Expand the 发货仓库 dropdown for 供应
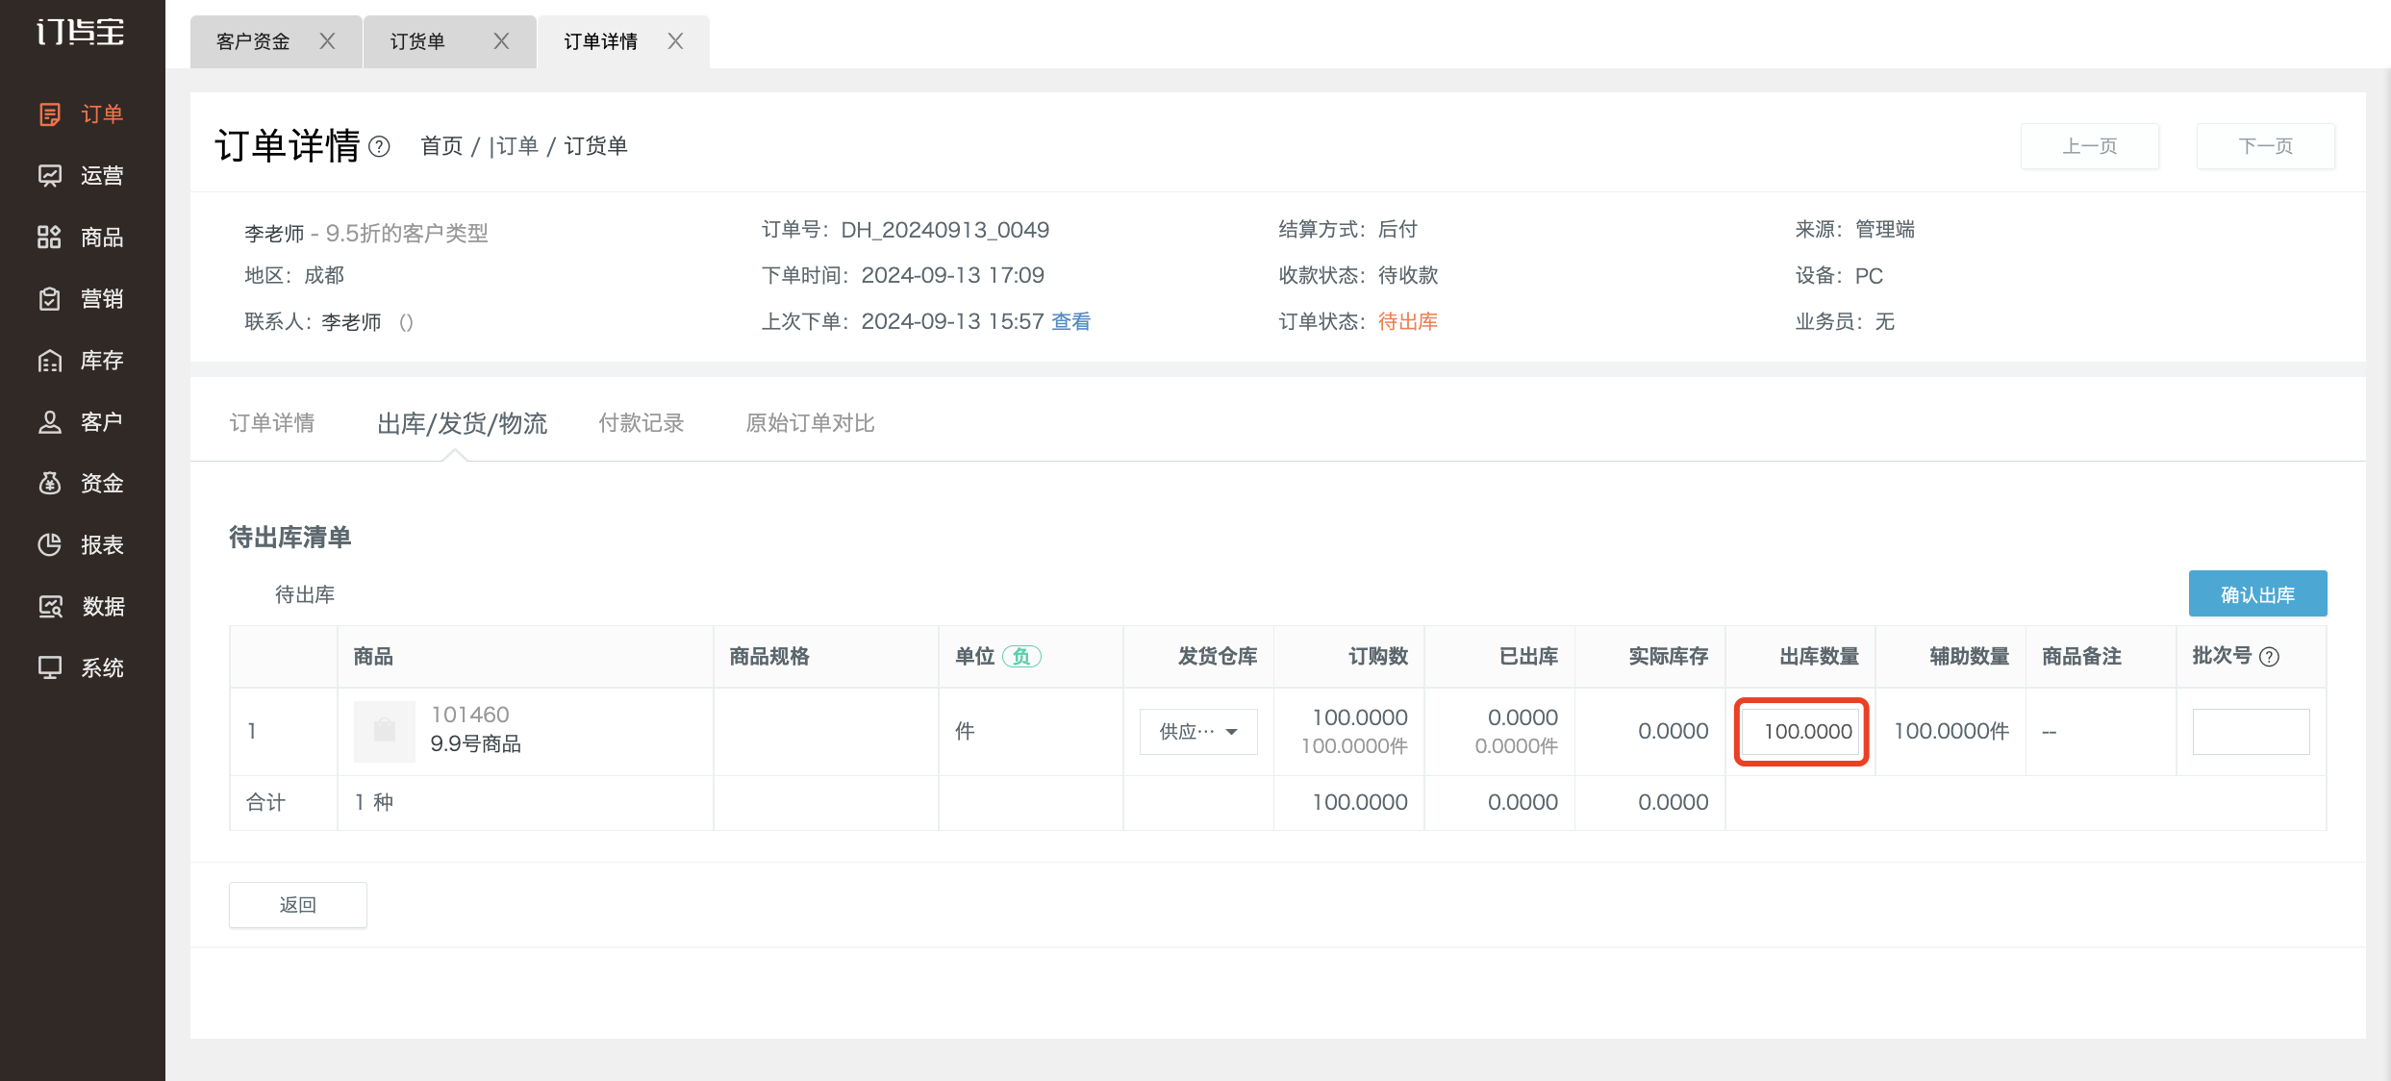The width and height of the screenshot is (2391, 1081). (x=1198, y=732)
